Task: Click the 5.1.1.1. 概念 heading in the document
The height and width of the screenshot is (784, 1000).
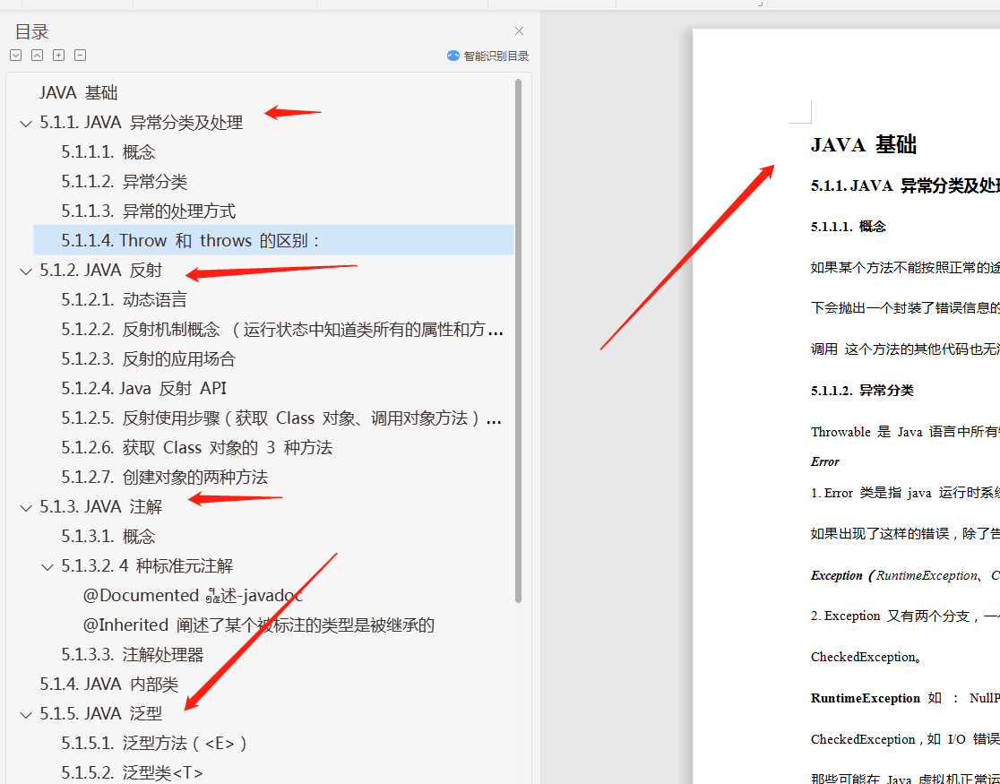Action: point(849,227)
